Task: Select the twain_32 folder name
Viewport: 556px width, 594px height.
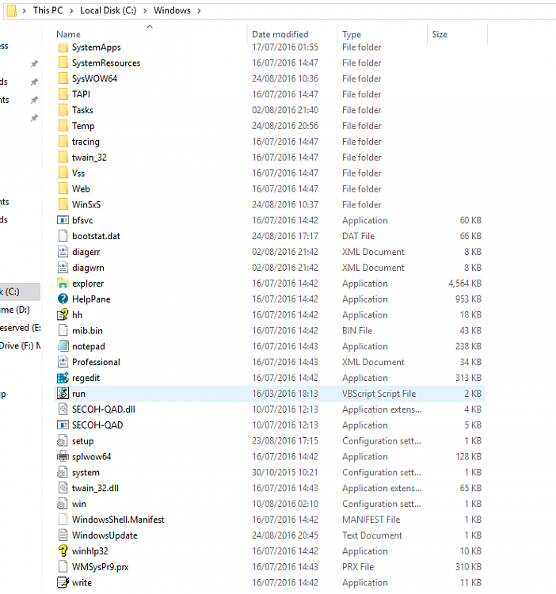Action: coord(89,158)
